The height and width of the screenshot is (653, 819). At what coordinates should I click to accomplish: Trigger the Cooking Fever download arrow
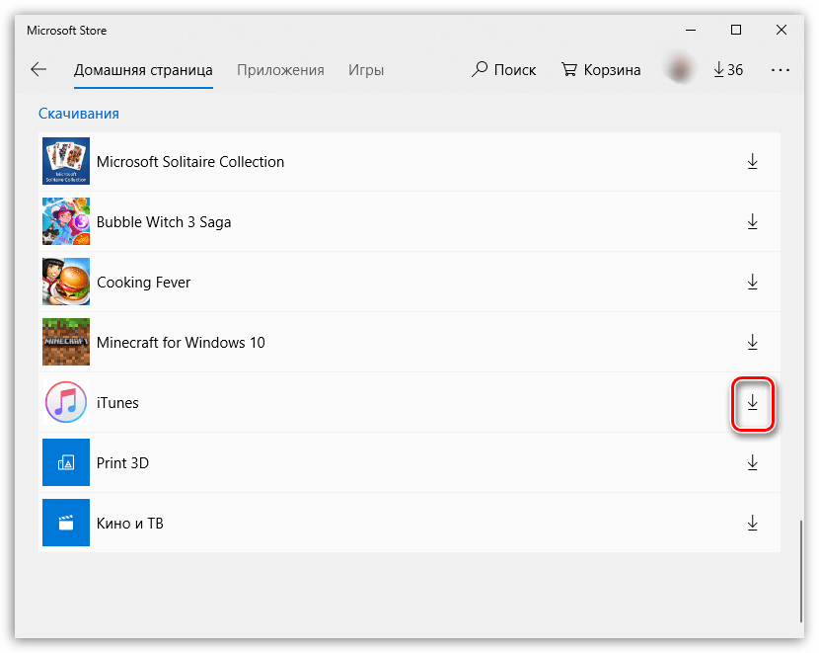click(x=753, y=282)
